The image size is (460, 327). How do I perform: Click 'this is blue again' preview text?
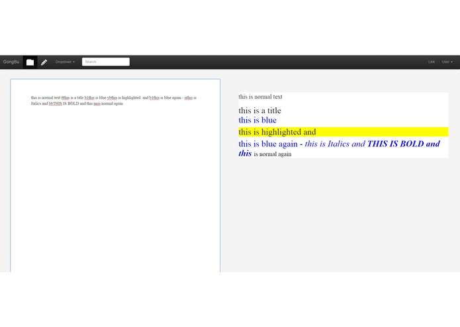(x=268, y=144)
